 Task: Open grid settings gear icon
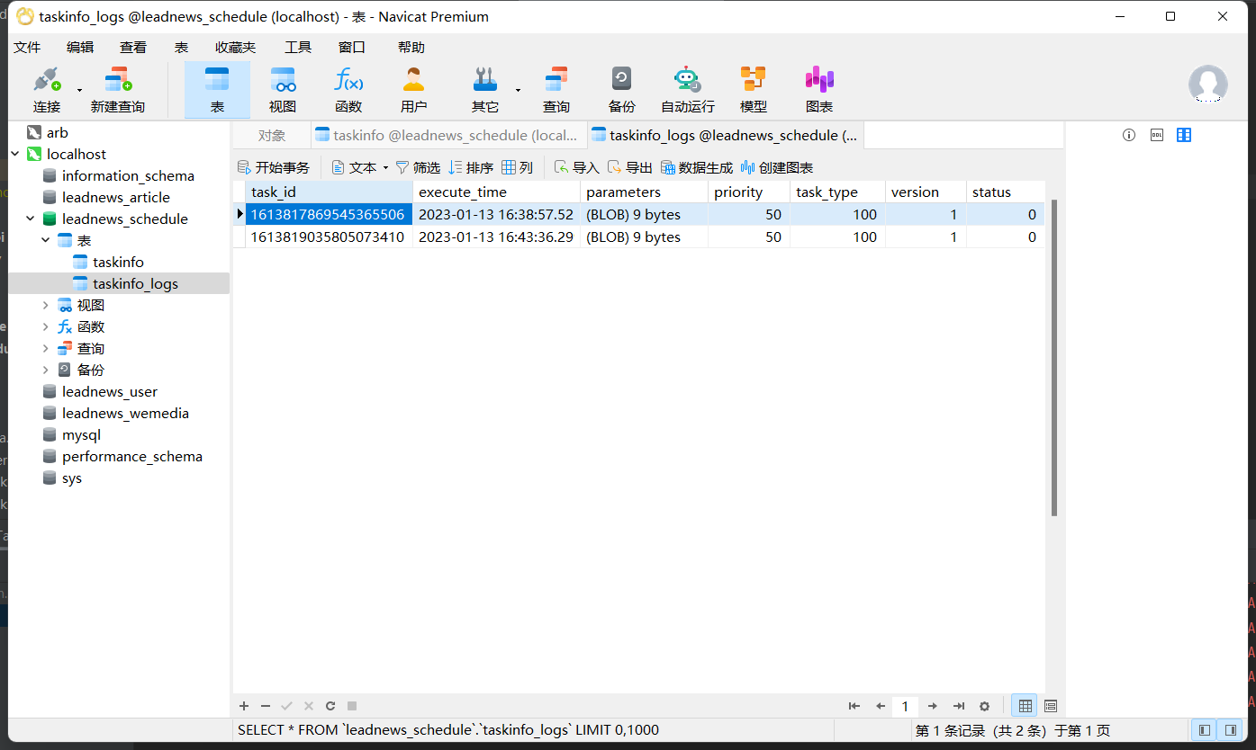pos(984,706)
